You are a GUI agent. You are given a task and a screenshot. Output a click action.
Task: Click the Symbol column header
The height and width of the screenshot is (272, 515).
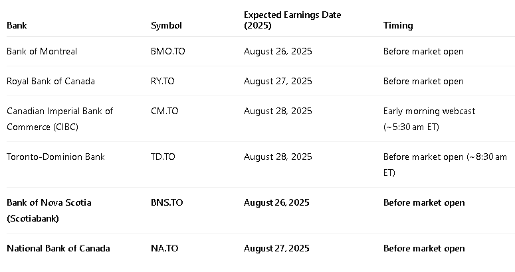166,25
